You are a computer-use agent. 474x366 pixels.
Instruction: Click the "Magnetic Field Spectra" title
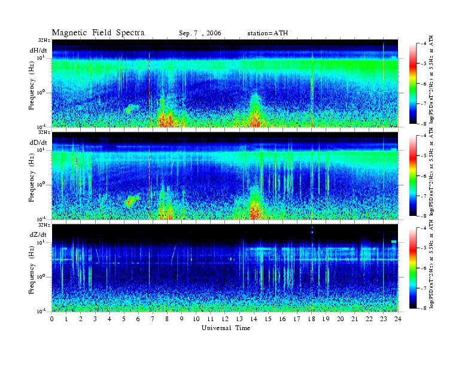click(x=98, y=33)
